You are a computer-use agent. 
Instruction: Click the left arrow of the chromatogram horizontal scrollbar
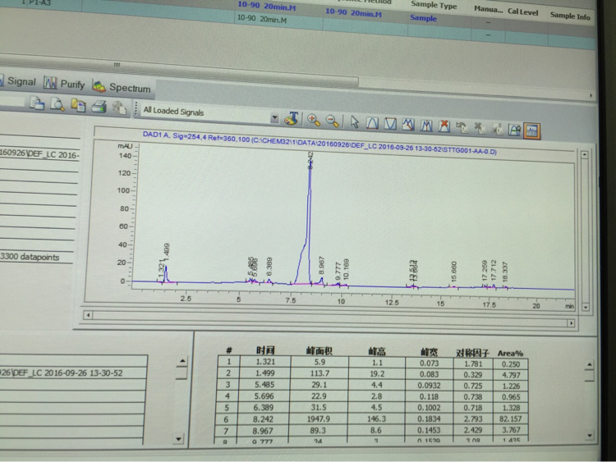click(x=88, y=315)
